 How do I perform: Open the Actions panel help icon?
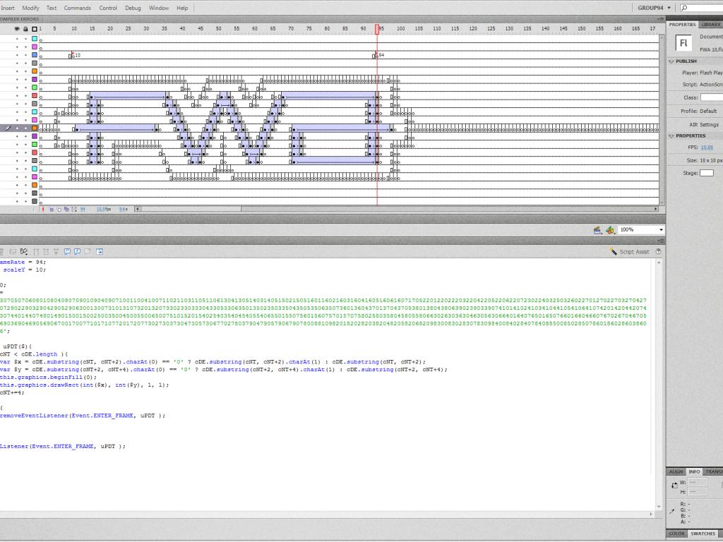pyautogui.click(x=658, y=251)
